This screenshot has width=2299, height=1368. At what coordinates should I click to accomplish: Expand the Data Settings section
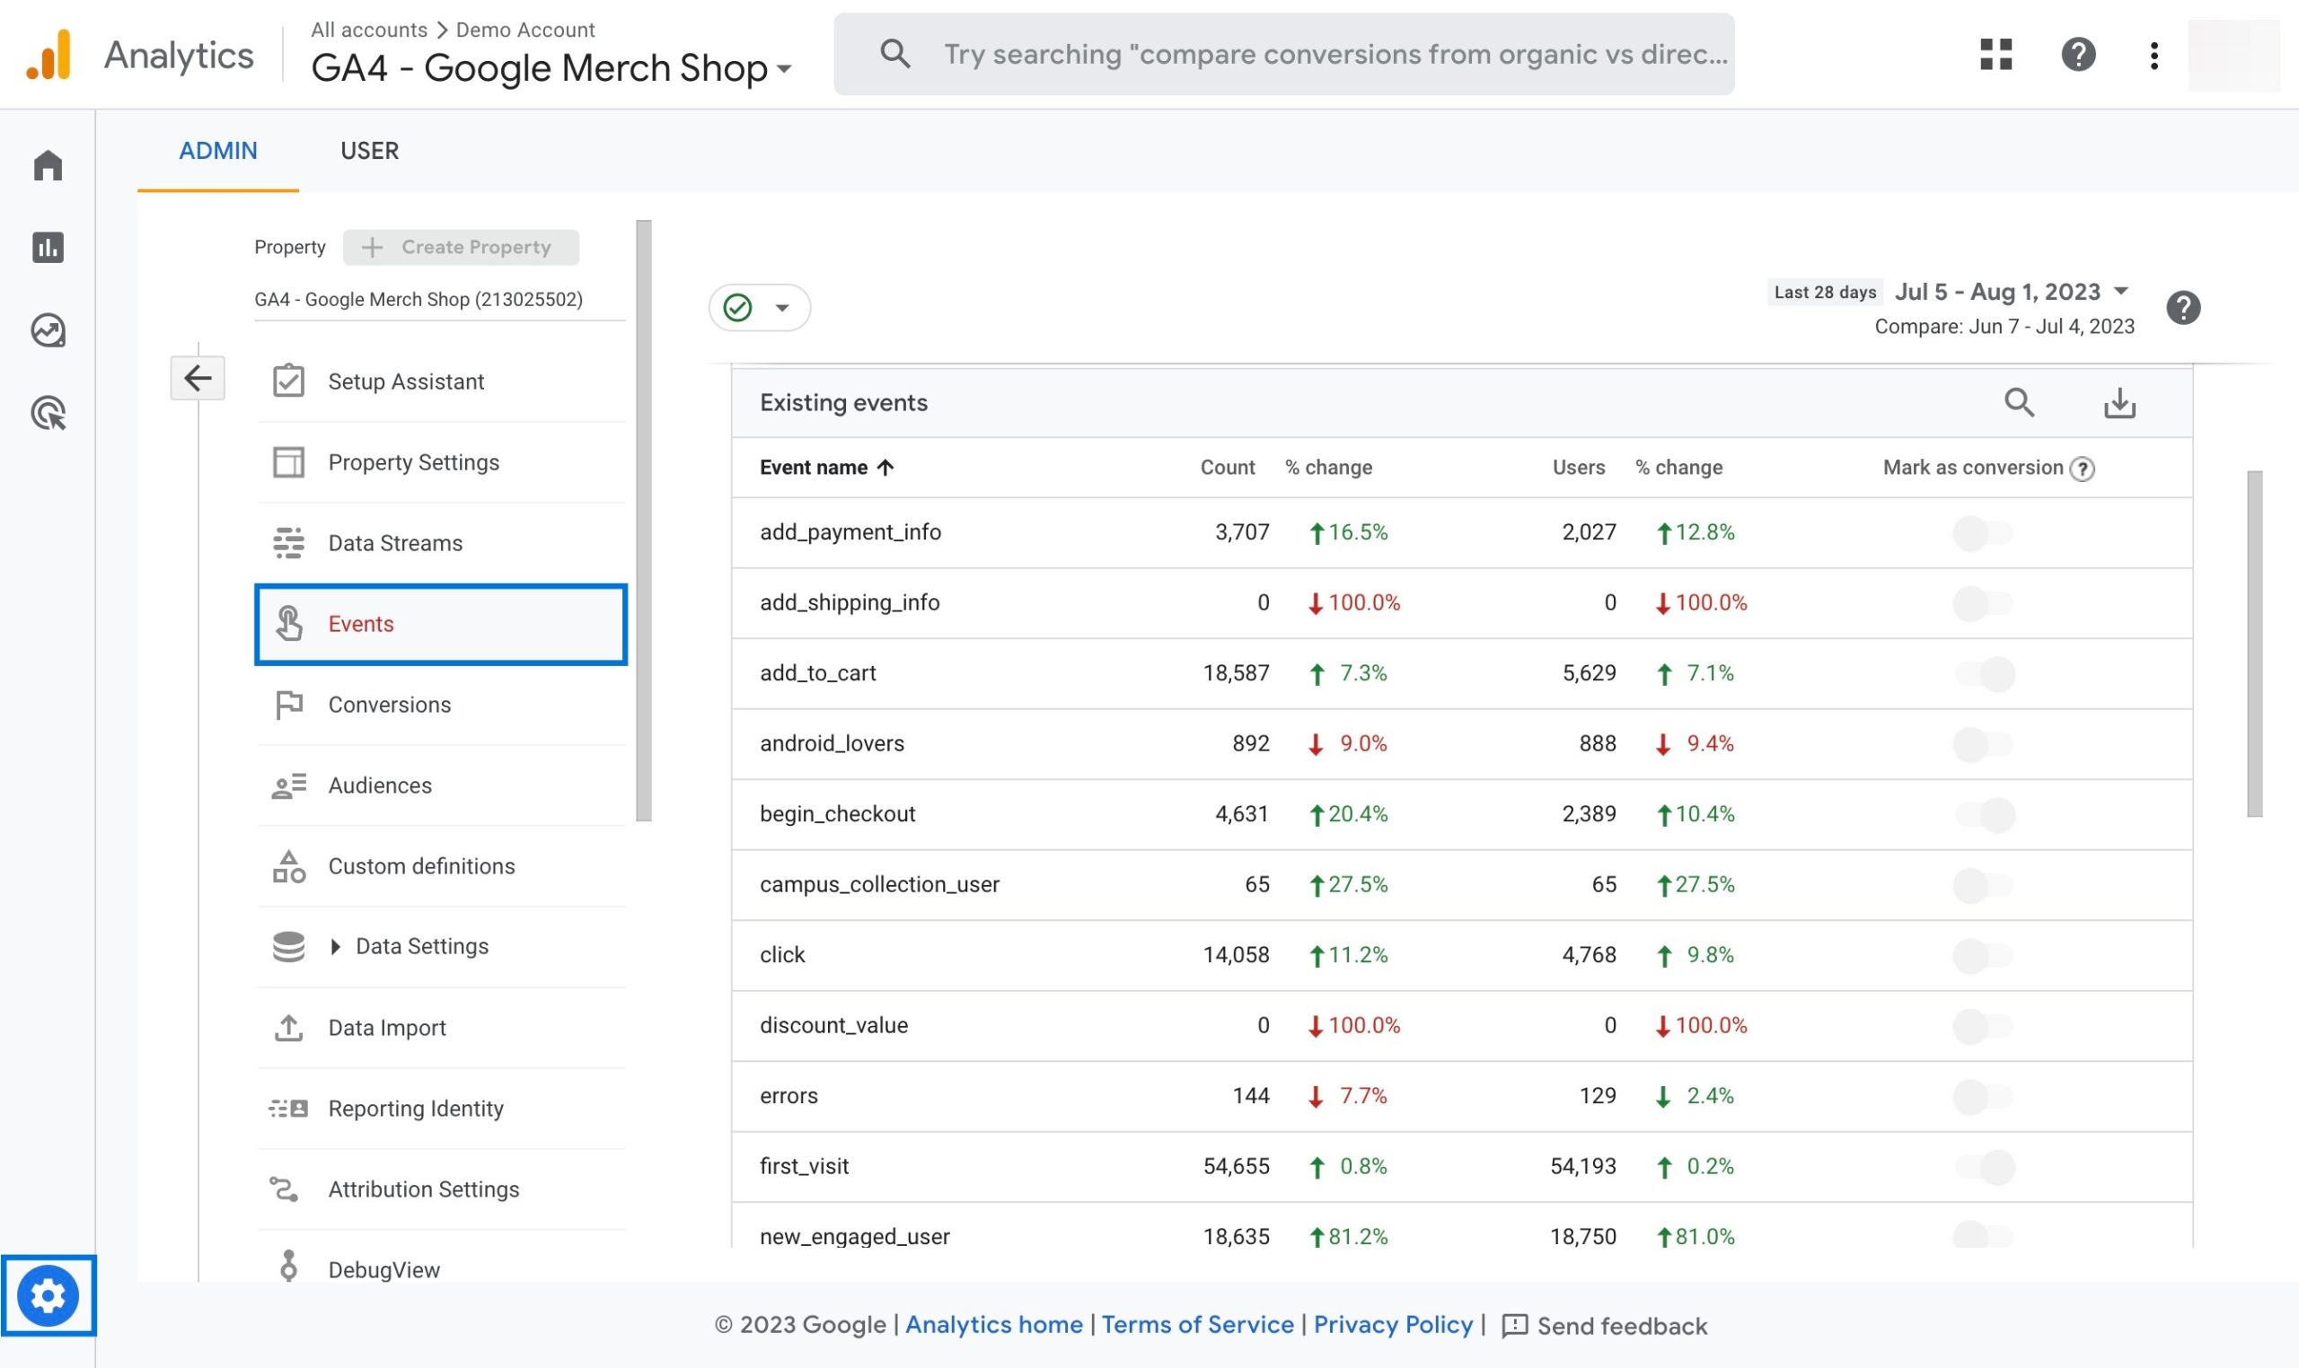pos(335,947)
